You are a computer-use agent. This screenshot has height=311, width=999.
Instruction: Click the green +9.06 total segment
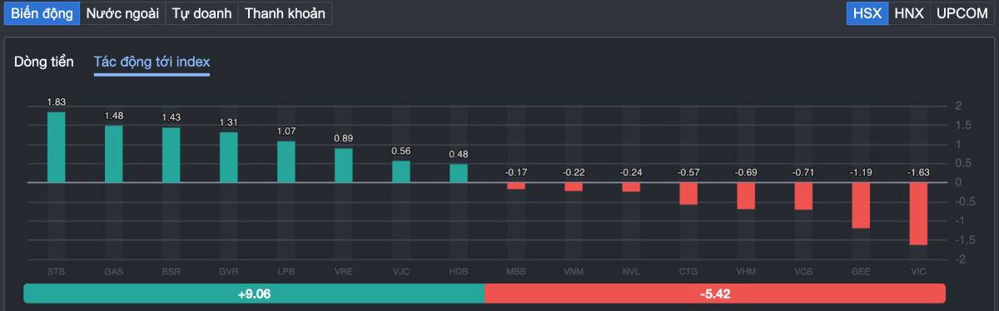click(x=254, y=294)
